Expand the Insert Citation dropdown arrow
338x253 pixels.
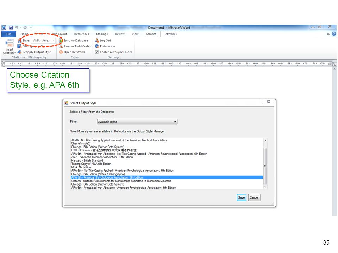click(15, 53)
